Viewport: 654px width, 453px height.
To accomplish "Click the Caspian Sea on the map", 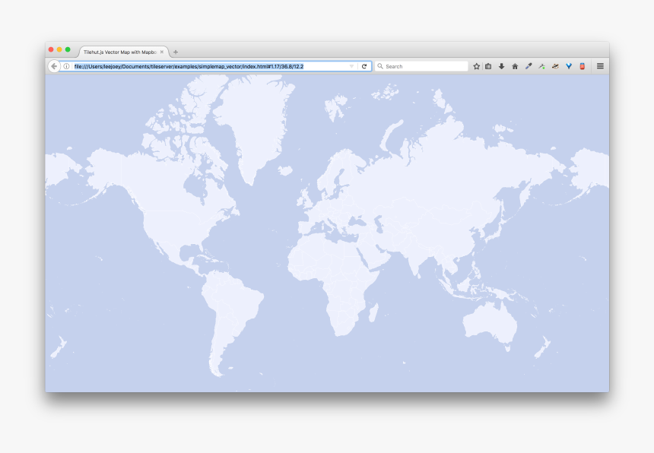I will (378, 224).
